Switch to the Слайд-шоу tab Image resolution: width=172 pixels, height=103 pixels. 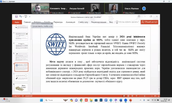83,22
